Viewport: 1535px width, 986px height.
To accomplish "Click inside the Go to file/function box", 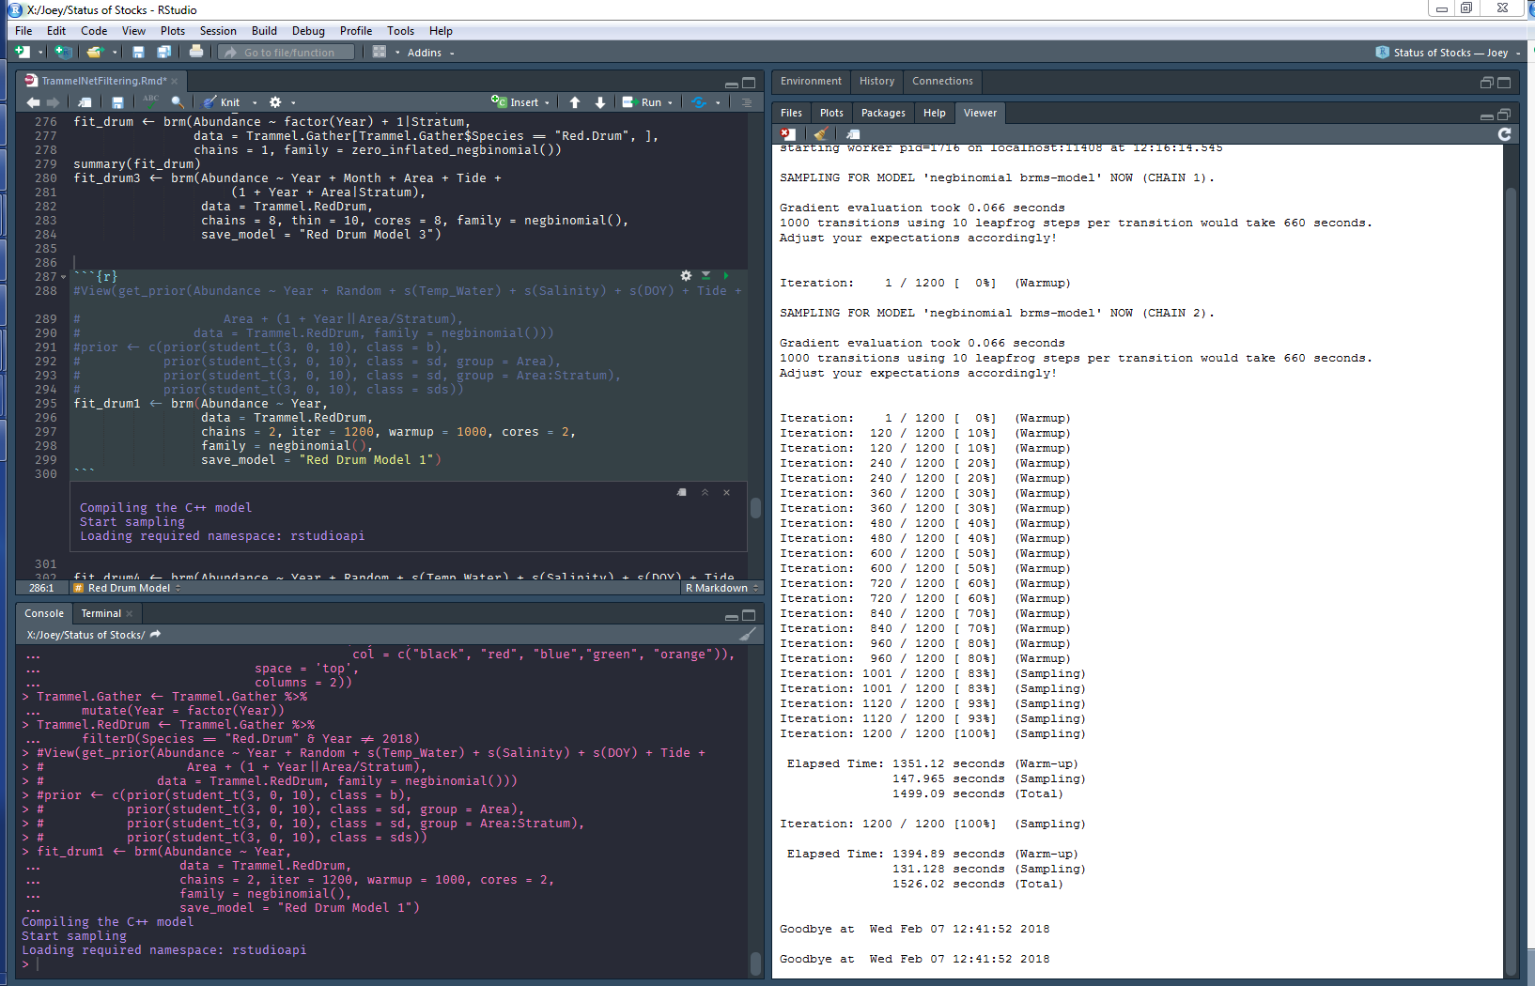I will click(x=287, y=52).
